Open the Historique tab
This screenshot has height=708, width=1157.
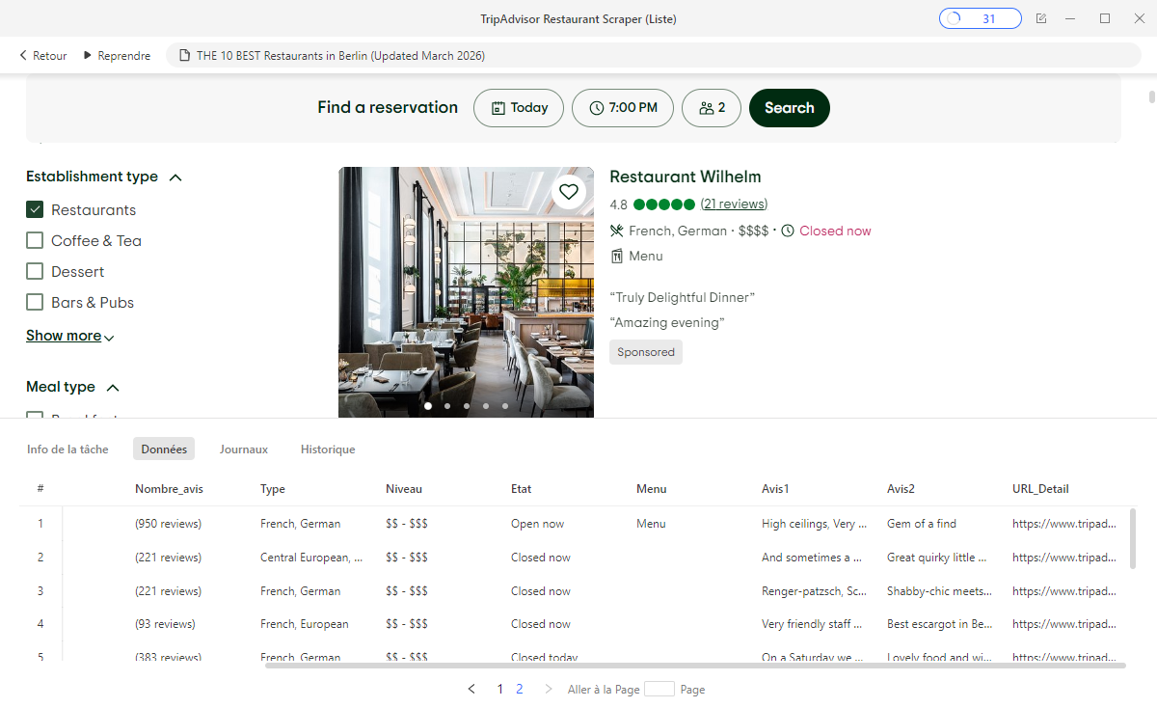click(x=328, y=449)
